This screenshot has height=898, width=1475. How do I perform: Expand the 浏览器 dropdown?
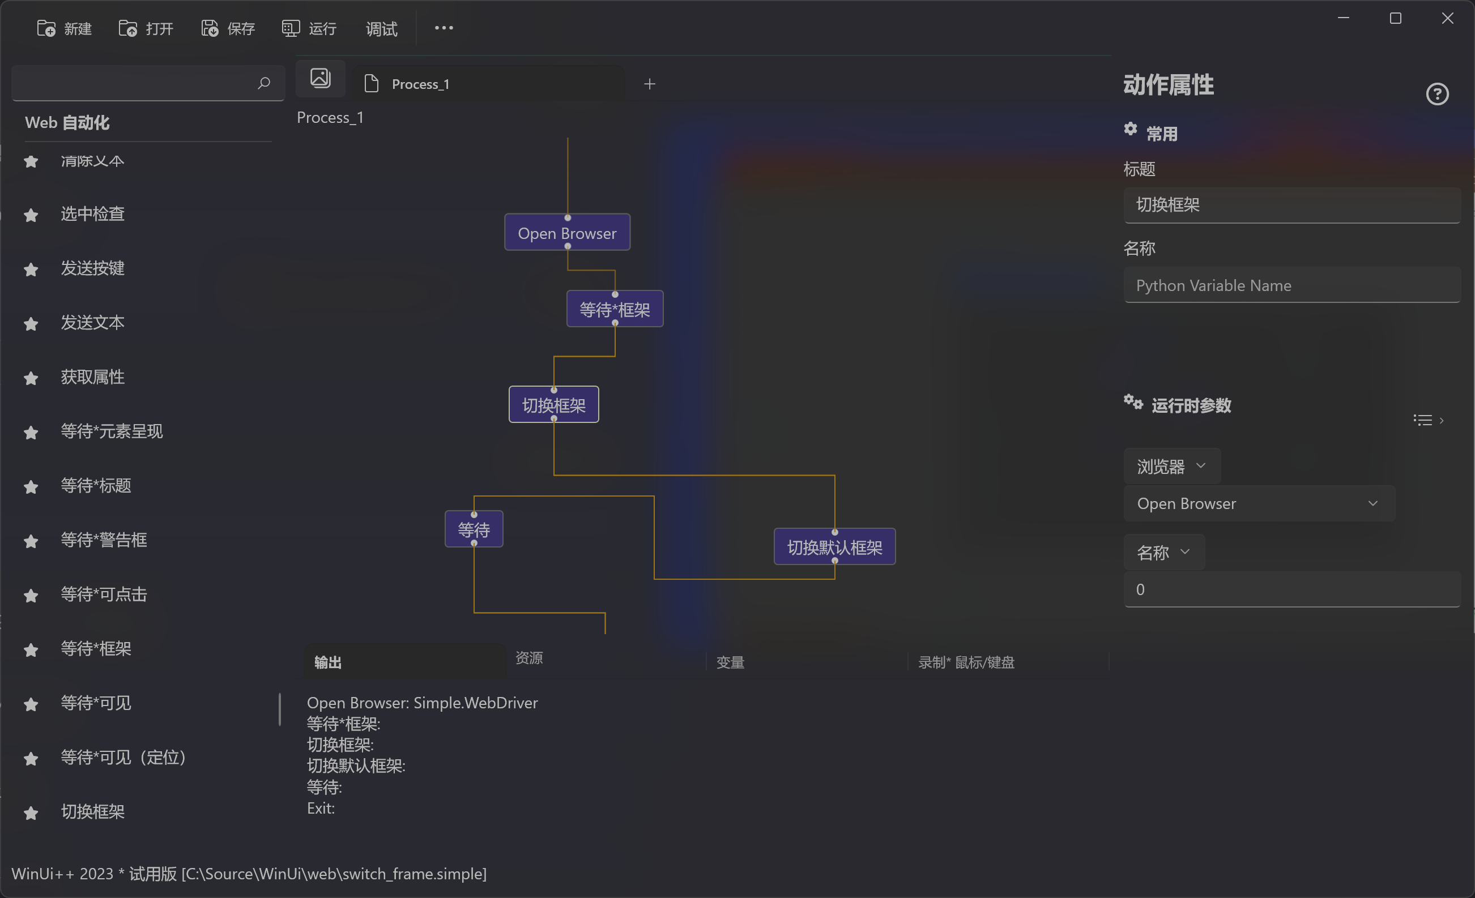coord(1171,466)
